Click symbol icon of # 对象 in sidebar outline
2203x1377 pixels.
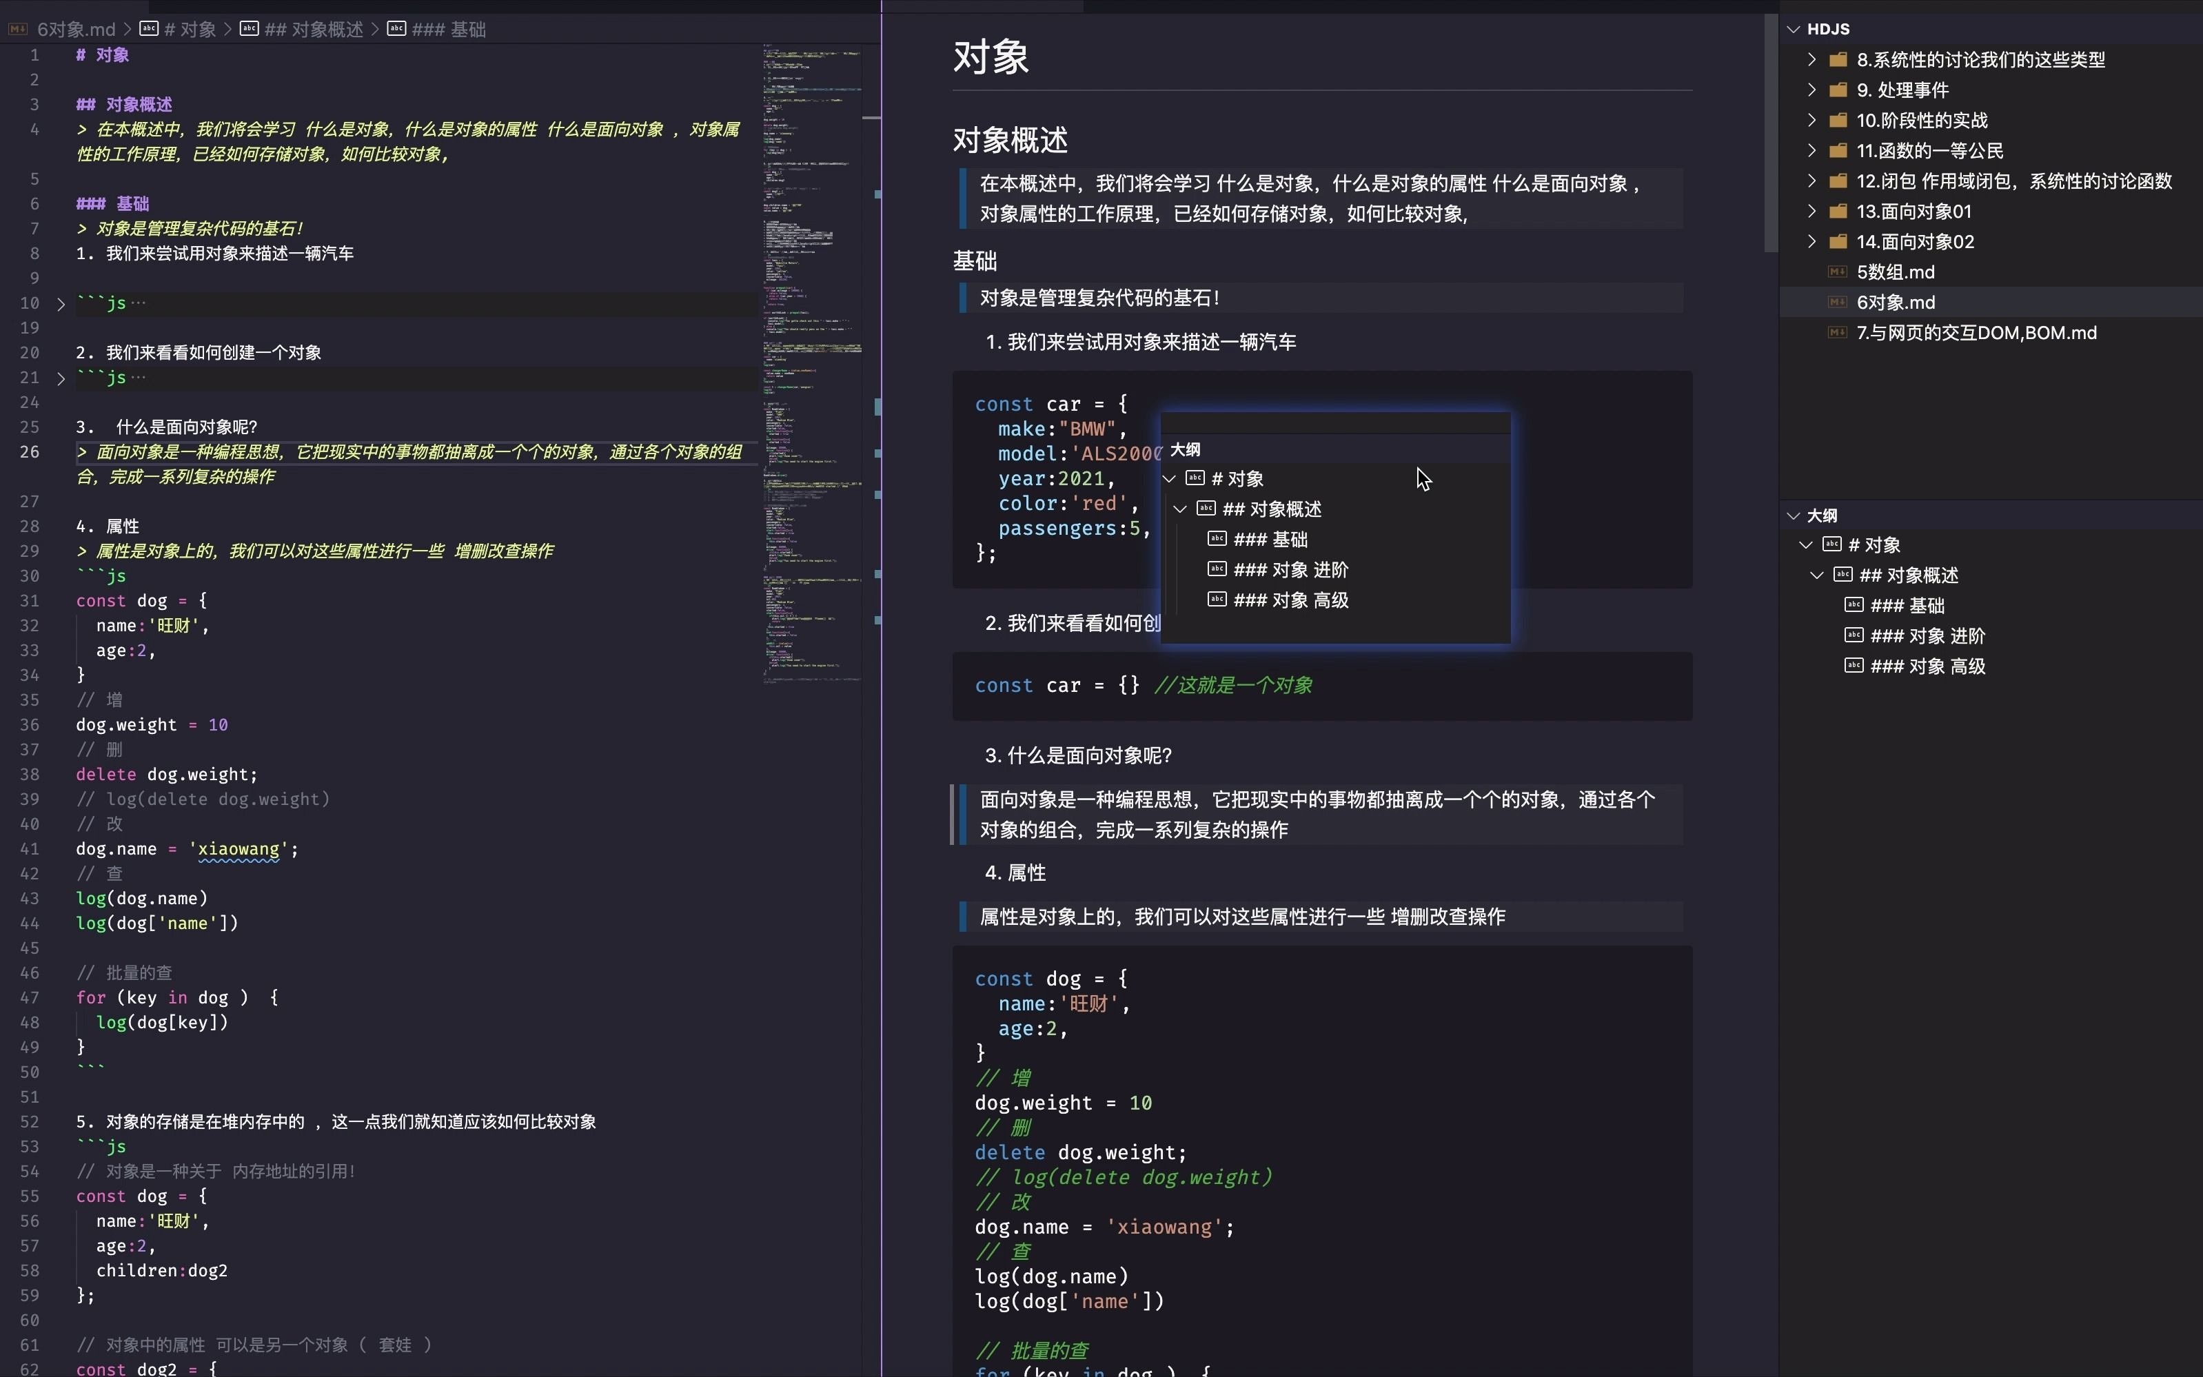pyautogui.click(x=1832, y=544)
